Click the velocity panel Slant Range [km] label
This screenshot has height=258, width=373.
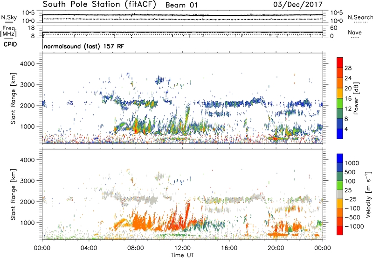pyautogui.click(x=13, y=195)
